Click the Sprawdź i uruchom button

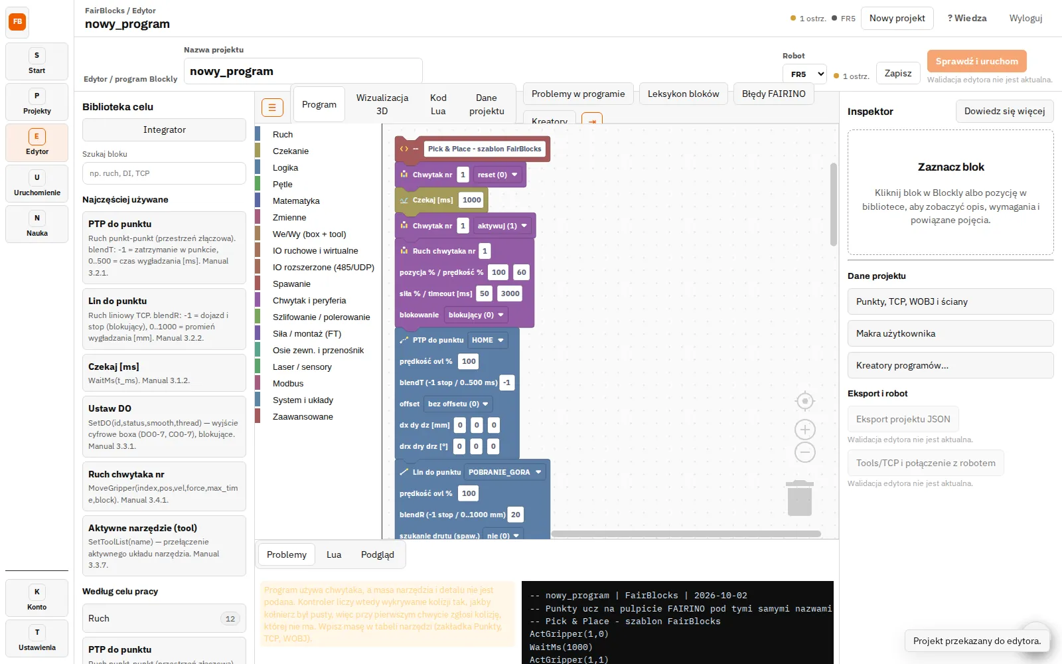coord(976,61)
